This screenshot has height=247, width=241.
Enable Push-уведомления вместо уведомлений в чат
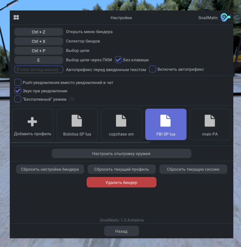tap(18, 83)
